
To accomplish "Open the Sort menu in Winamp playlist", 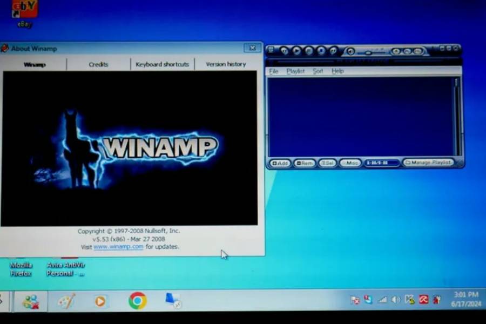I will pyautogui.click(x=318, y=71).
